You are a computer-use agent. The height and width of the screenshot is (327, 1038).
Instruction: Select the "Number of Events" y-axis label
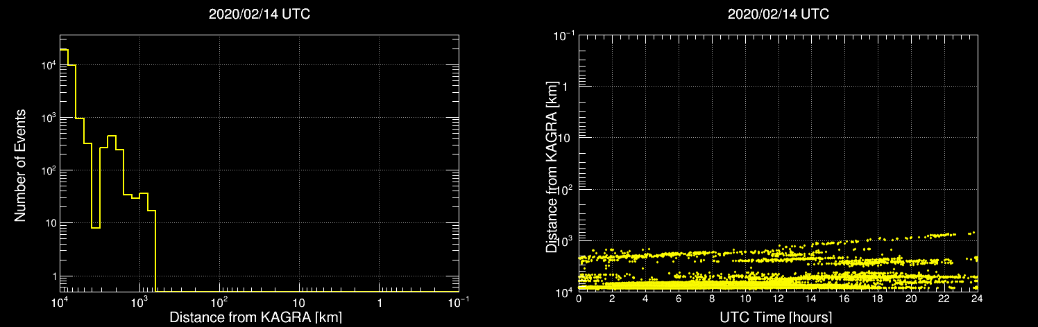(x=21, y=165)
